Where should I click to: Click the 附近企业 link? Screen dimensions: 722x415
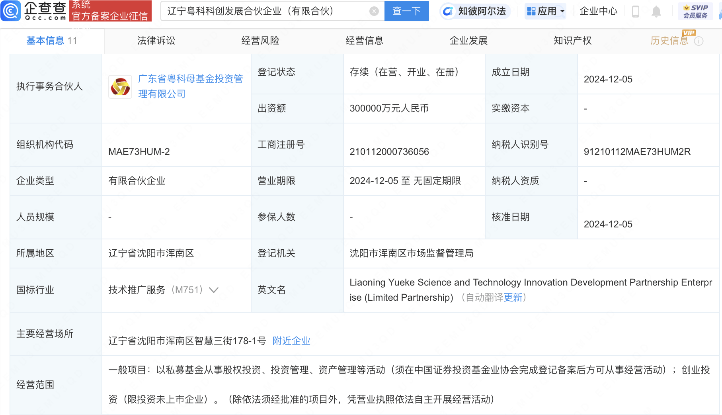291,341
